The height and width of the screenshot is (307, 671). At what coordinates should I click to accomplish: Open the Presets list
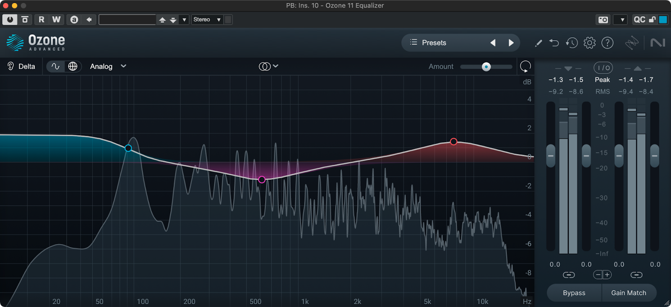(434, 43)
